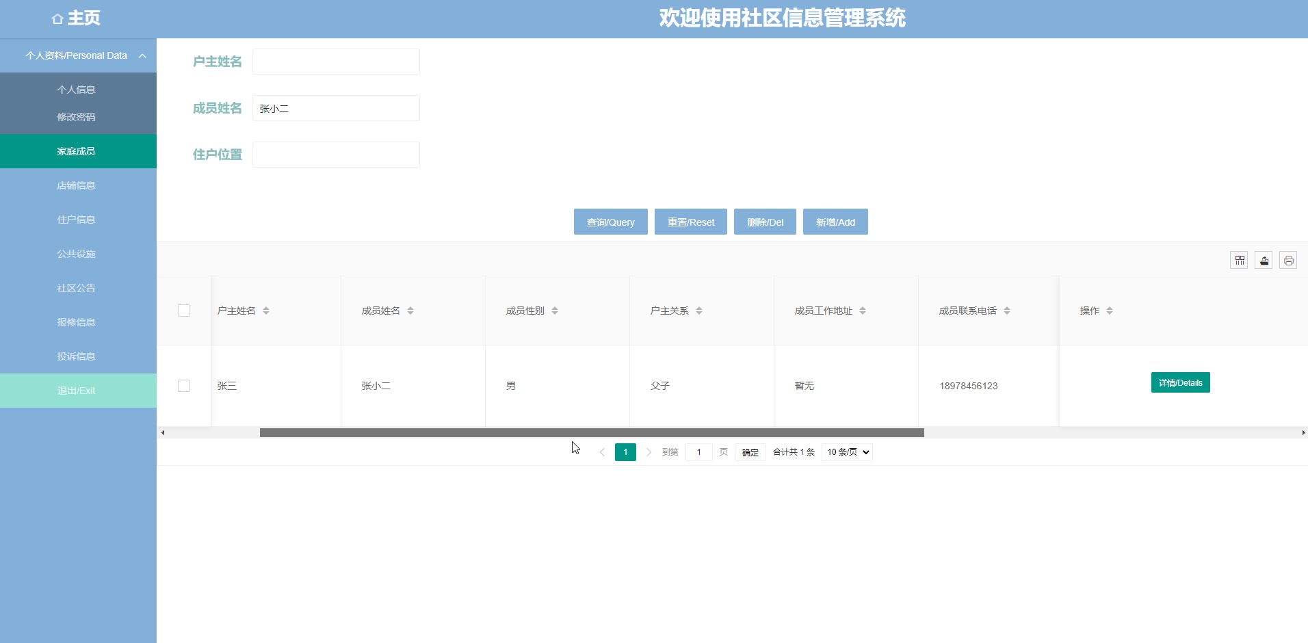Go to next page arrow in pagination
The height and width of the screenshot is (643, 1308).
pyautogui.click(x=649, y=452)
